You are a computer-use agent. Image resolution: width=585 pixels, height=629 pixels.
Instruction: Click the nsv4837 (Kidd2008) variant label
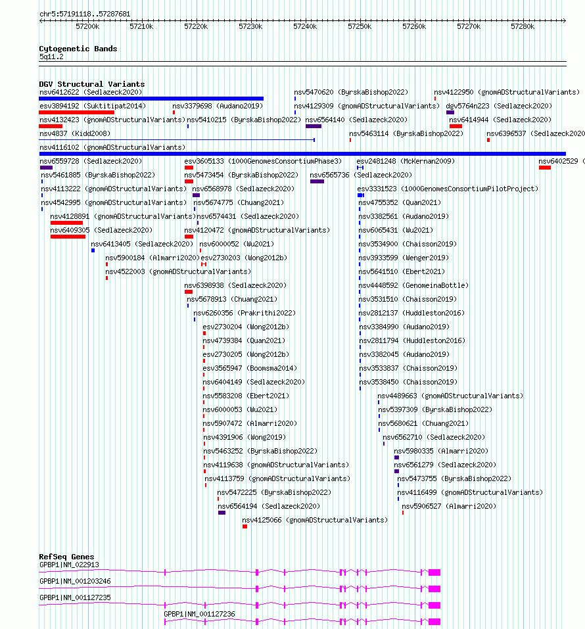pos(75,133)
